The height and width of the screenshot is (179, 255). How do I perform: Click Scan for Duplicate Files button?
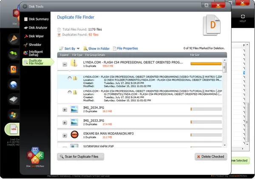80,156
